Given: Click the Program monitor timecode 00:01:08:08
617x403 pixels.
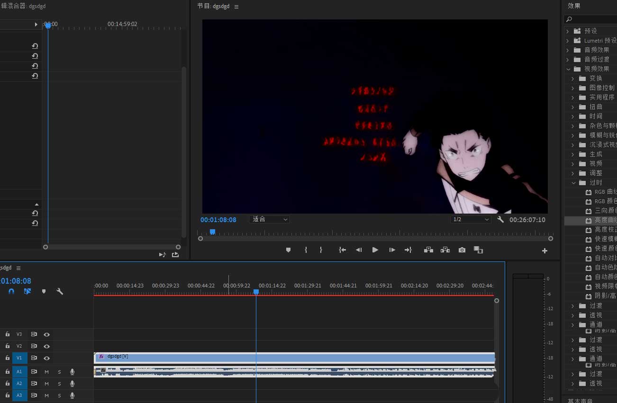Looking at the screenshot, I should 218,220.
